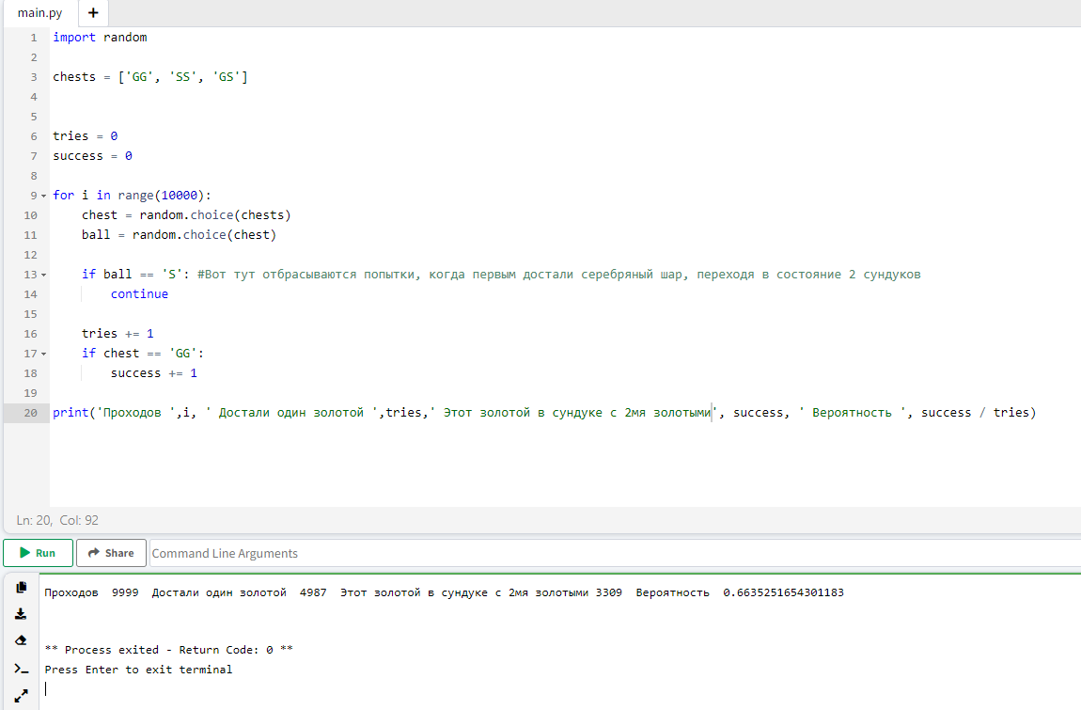The width and height of the screenshot is (1081, 710).
Task: Run the Python program
Action: 38,553
